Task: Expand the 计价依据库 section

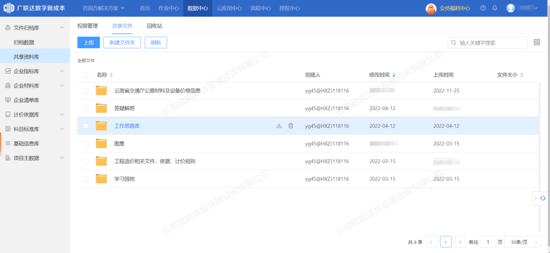Action: pyautogui.click(x=62, y=115)
